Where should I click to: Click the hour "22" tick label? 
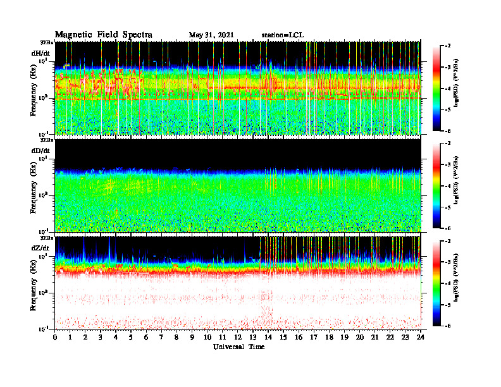tap(390, 337)
